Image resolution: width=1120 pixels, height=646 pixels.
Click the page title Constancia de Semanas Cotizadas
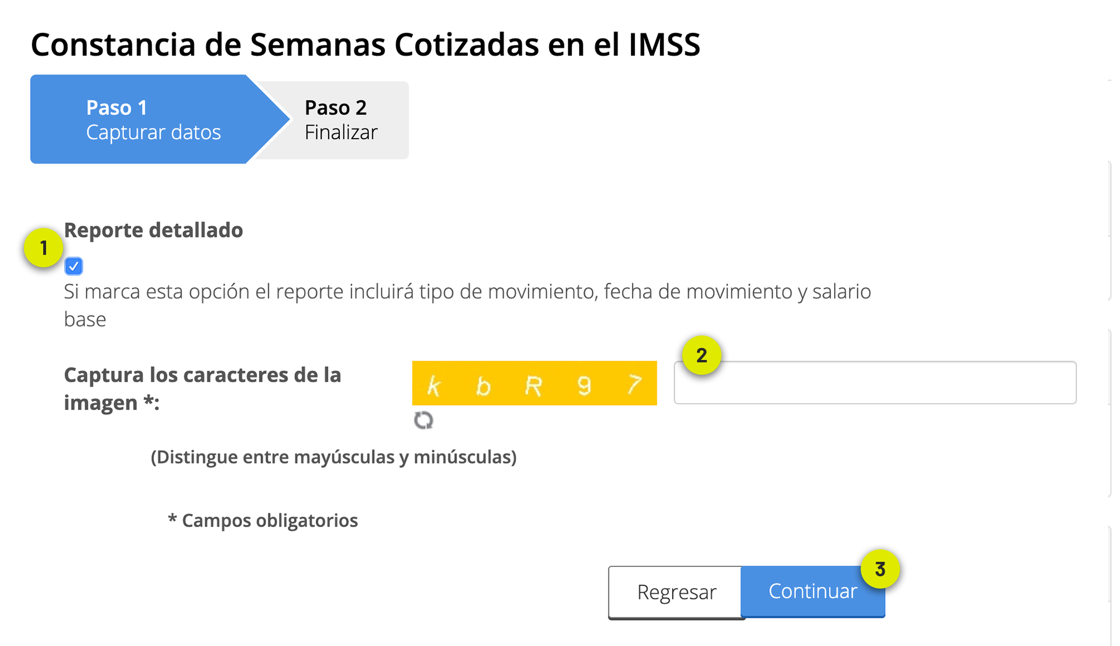366,44
